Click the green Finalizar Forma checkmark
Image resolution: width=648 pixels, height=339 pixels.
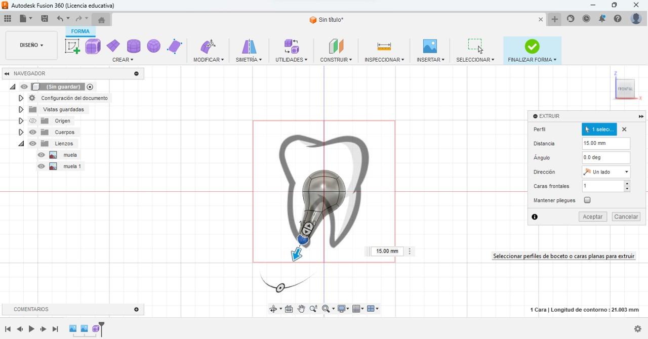click(532, 47)
